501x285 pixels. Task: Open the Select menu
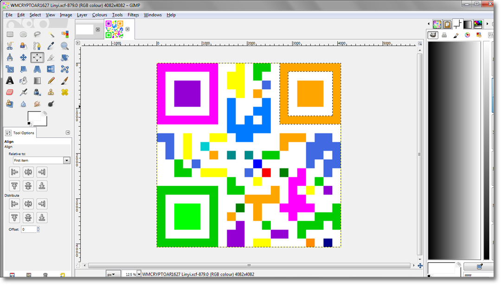pos(35,15)
